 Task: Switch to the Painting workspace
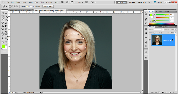pyautogui.click(x=142, y=2)
